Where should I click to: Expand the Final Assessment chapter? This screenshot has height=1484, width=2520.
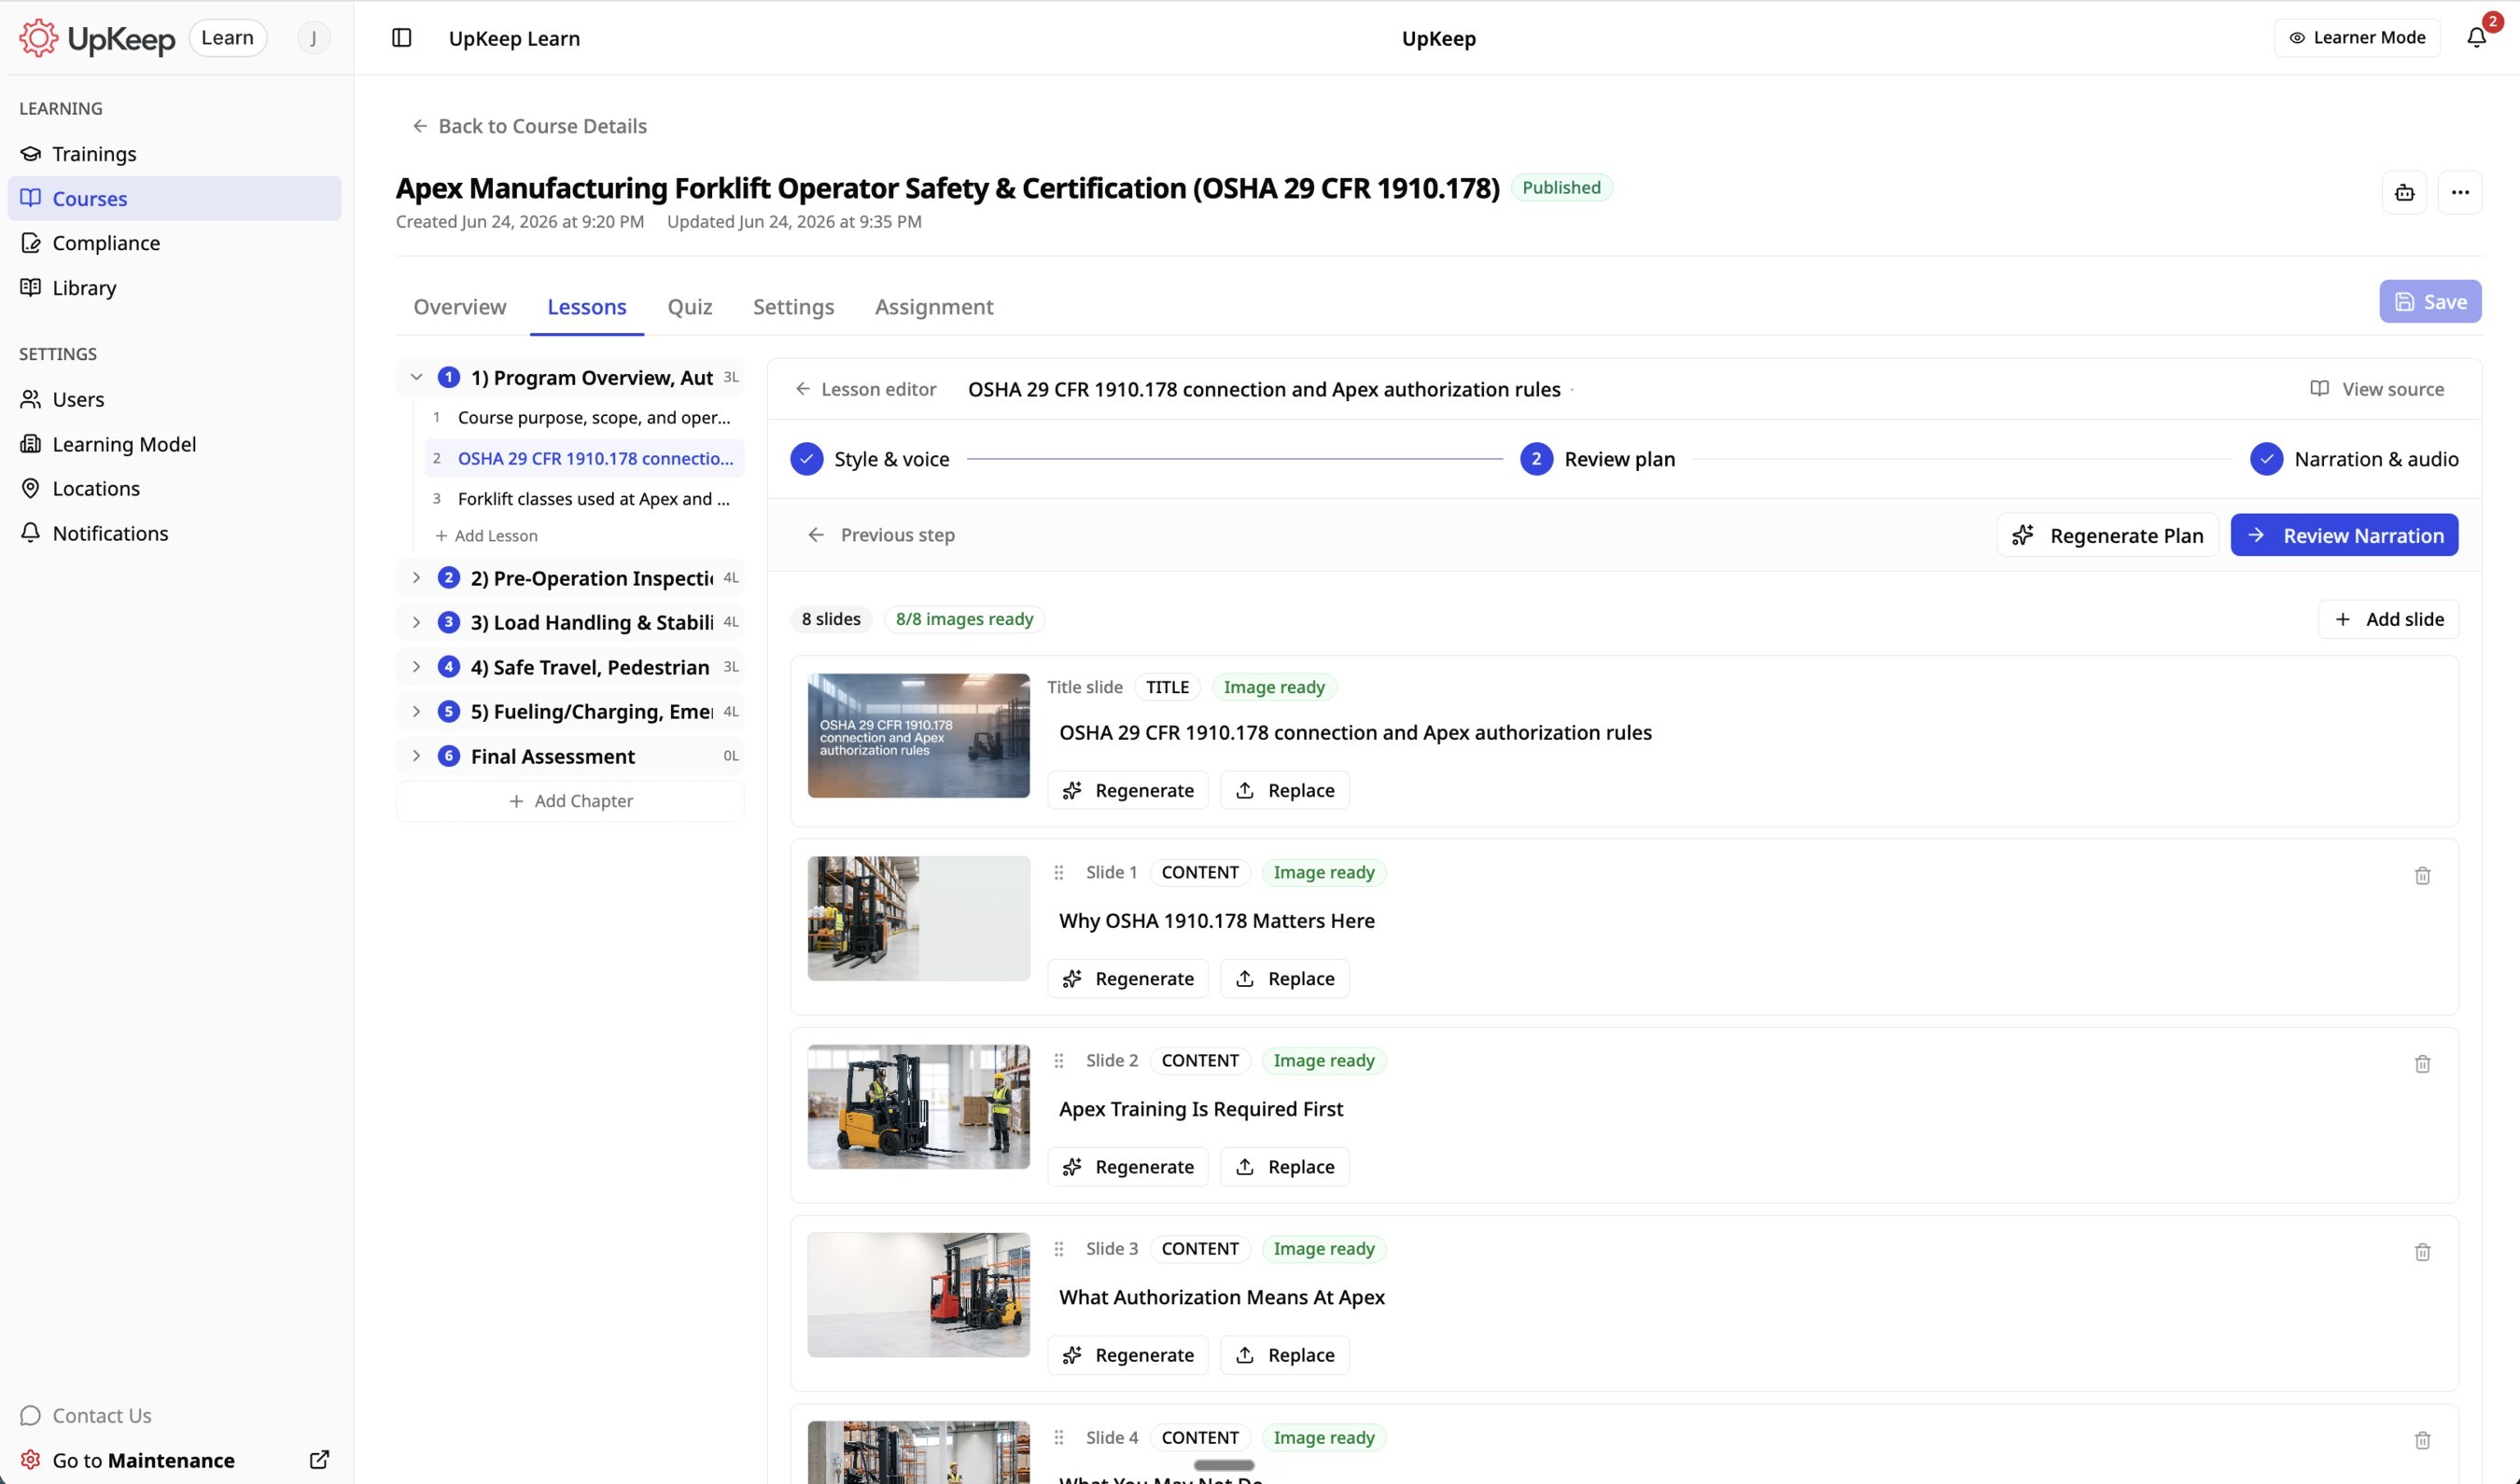click(416, 756)
